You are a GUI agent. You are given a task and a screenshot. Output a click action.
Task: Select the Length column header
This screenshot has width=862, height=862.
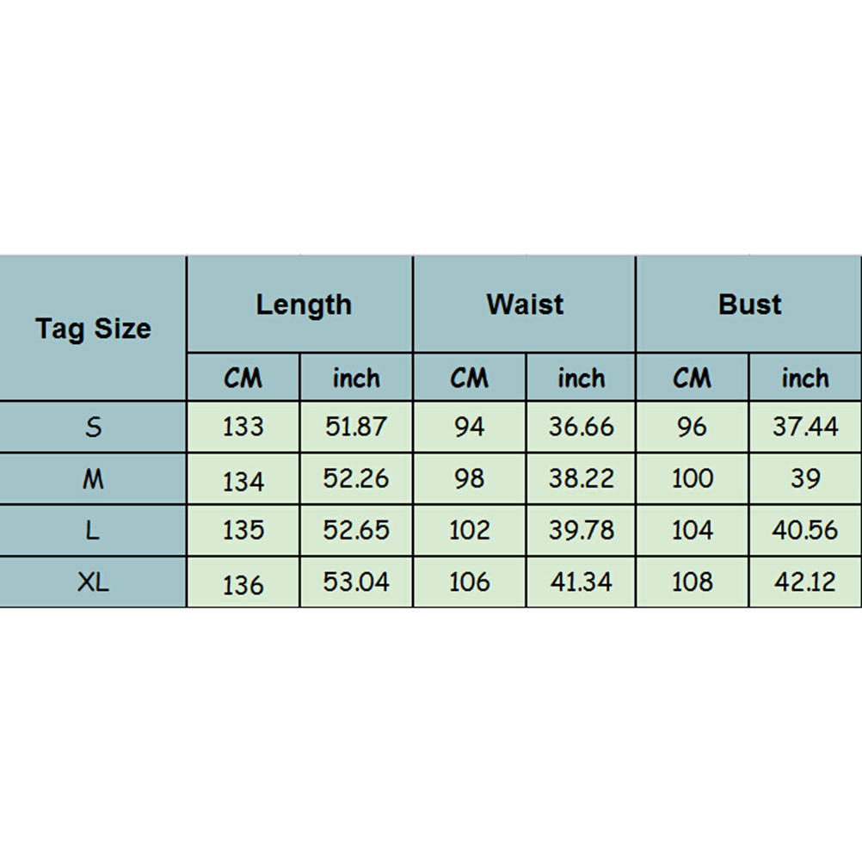point(304,305)
